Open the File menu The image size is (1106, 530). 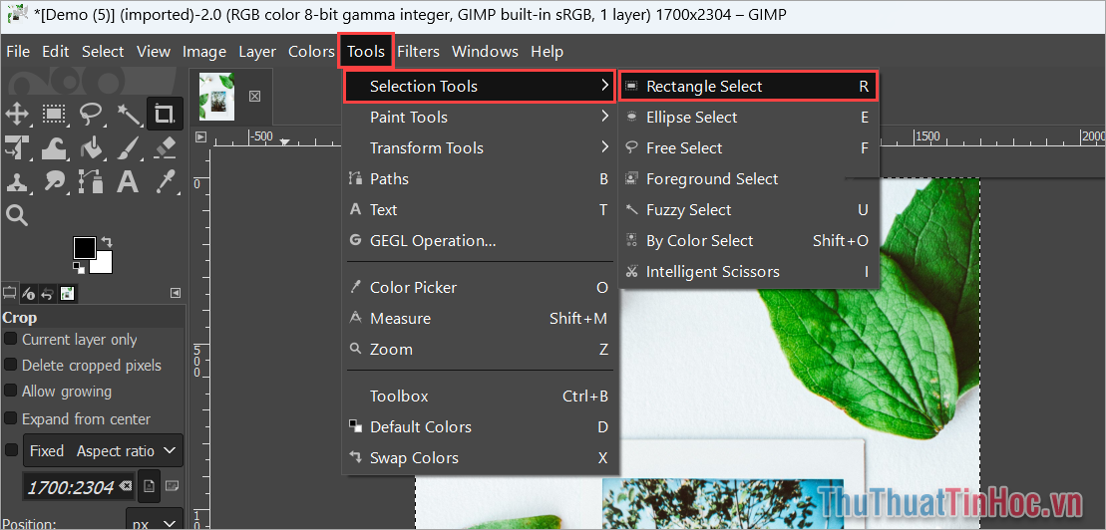click(18, 52)
